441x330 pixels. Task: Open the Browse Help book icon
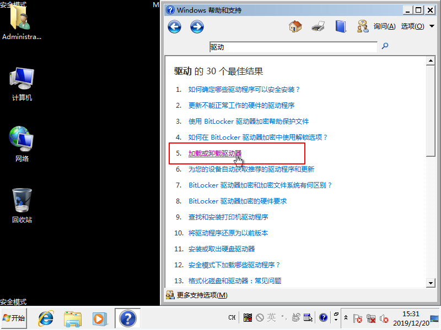click(341, 26)
